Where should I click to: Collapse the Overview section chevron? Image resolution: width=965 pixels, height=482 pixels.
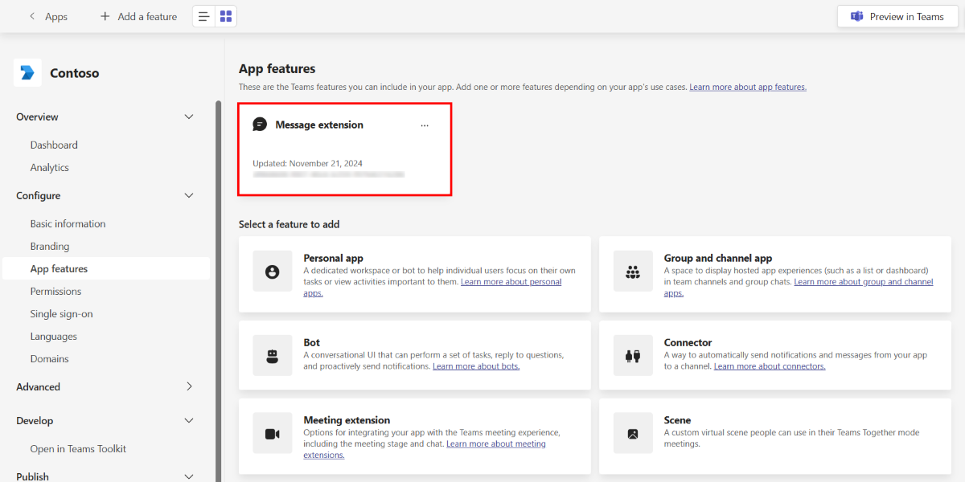pos(189,117)
